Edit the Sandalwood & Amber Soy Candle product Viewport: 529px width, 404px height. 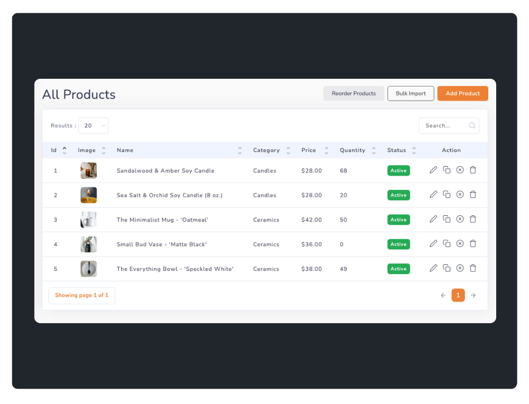point(433,170)
